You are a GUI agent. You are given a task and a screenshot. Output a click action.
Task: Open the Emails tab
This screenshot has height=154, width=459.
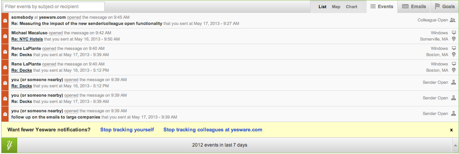pyautogui.click(x=414, y=7)
